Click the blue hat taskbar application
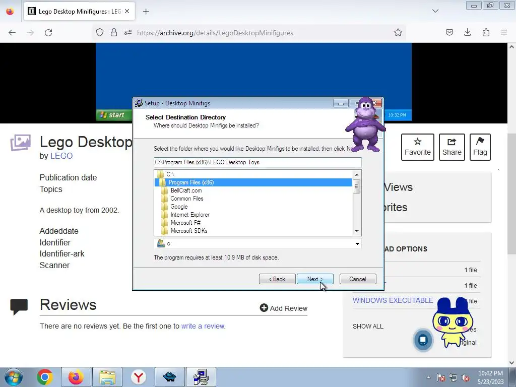 pyautogui.click(x=169, y=377)
